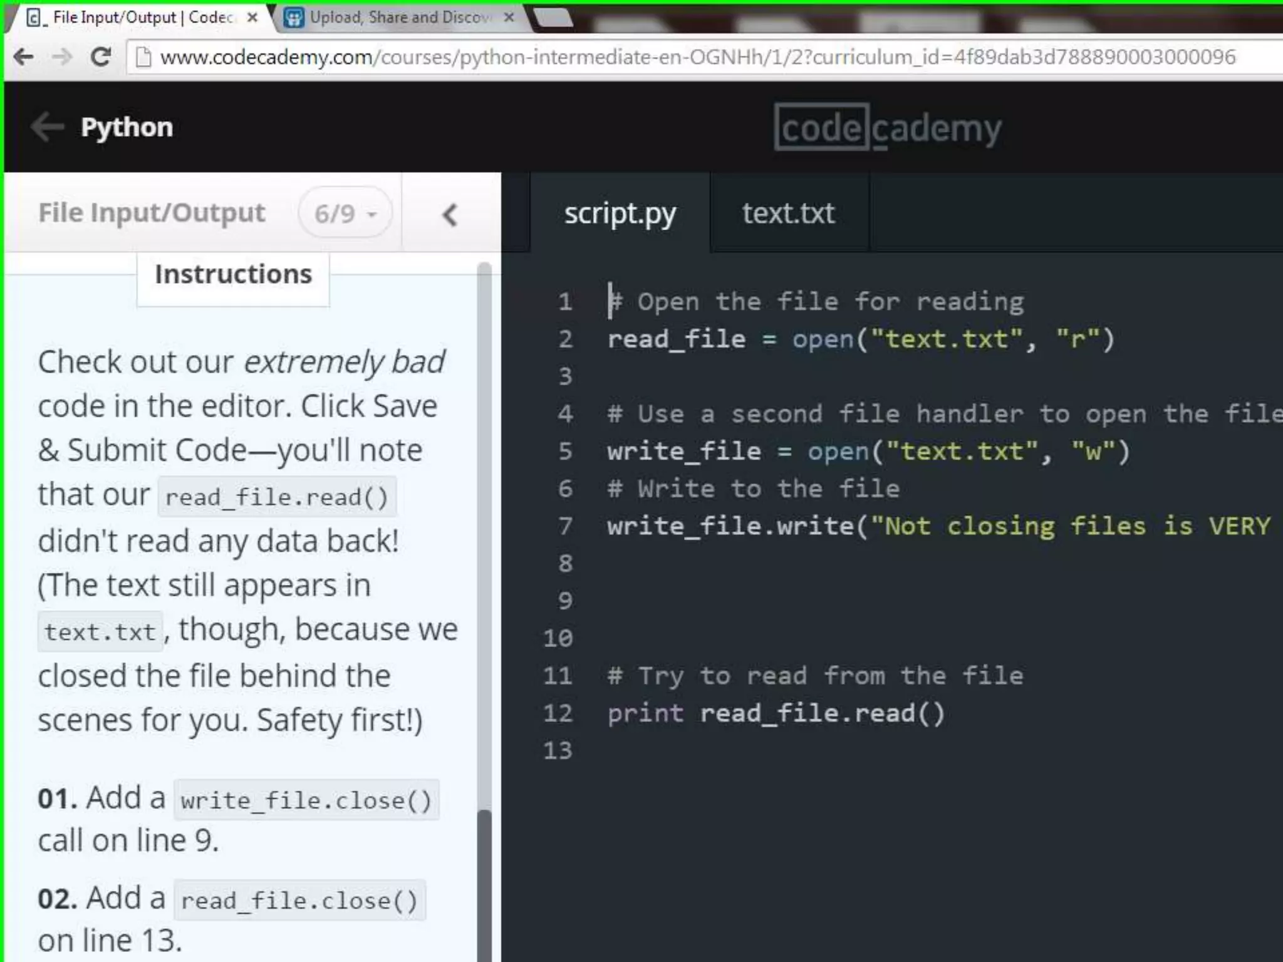The height and width of the screenshot is (962, 1283).
Task: Click the write_file.write line of code
Action: click(x=940, y=526)
